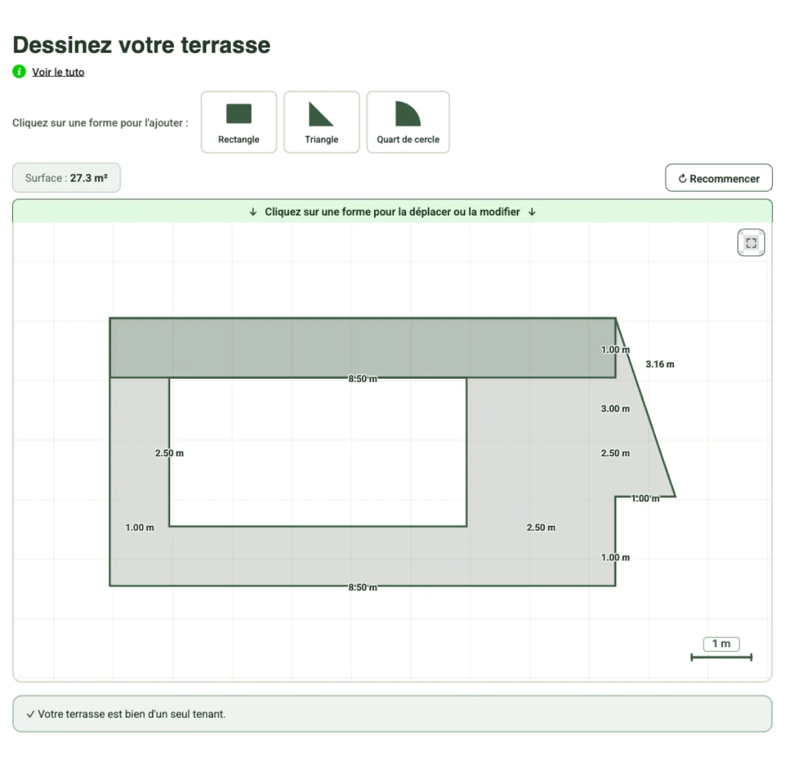785x763 pixels.
Task: Select the Quart de cercle shape tool
Action: pyautogui.click(x=408, y=122)
